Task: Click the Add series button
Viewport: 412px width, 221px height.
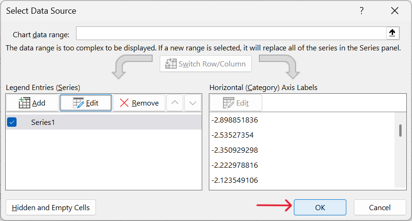Action: click(x=32, y=103)
